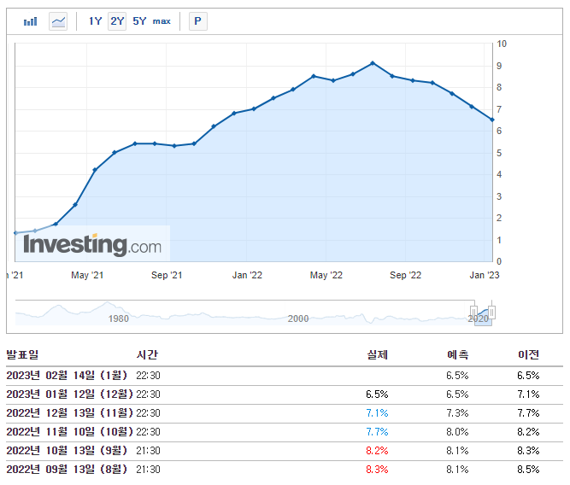Click the 발표일 column header
This screenshot has width=570, height=485.
click(x=22, y=354)
